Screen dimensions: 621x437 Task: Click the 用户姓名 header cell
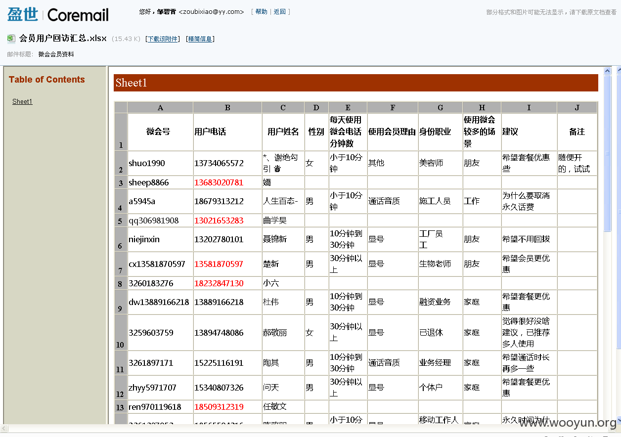pos(283,132)
